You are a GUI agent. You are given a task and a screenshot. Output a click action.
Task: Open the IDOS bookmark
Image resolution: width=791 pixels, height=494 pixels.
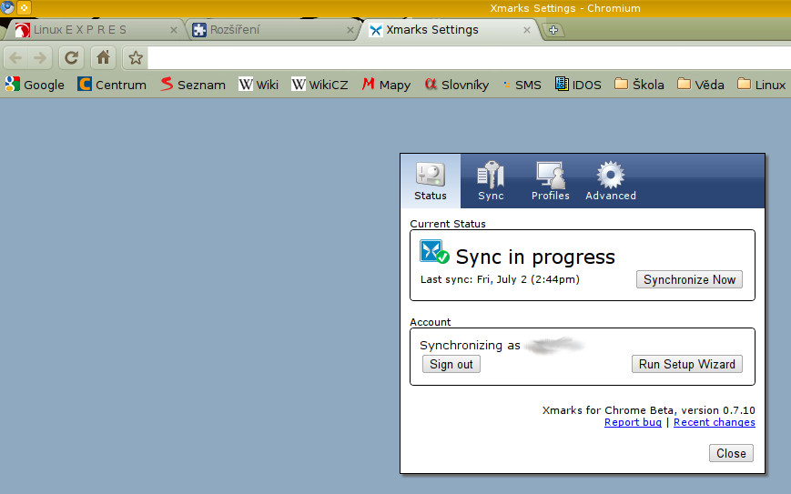tap(578, 85)
